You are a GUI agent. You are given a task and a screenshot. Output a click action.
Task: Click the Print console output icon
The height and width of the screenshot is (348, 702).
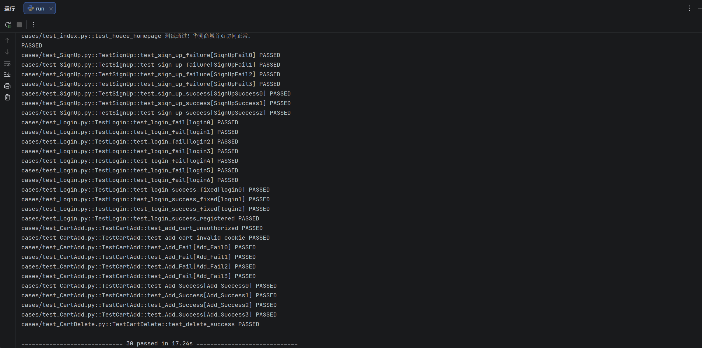(x=7, y=86)
